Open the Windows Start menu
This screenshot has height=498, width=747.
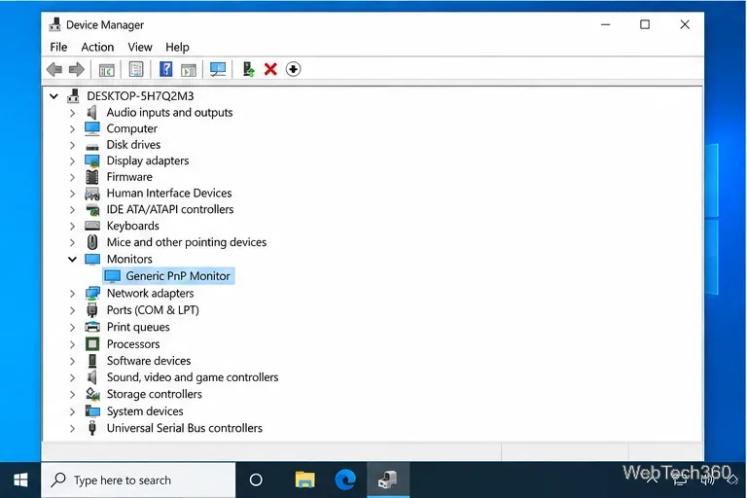coord(20,480)
